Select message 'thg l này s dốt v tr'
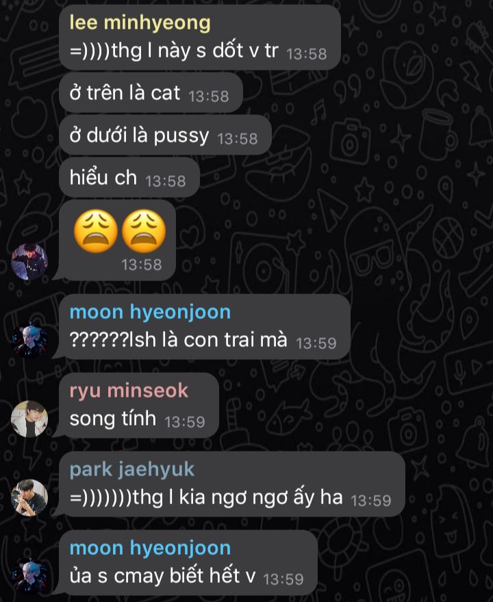The width and height of the screenshot is (493, 602). coord(200,37)
